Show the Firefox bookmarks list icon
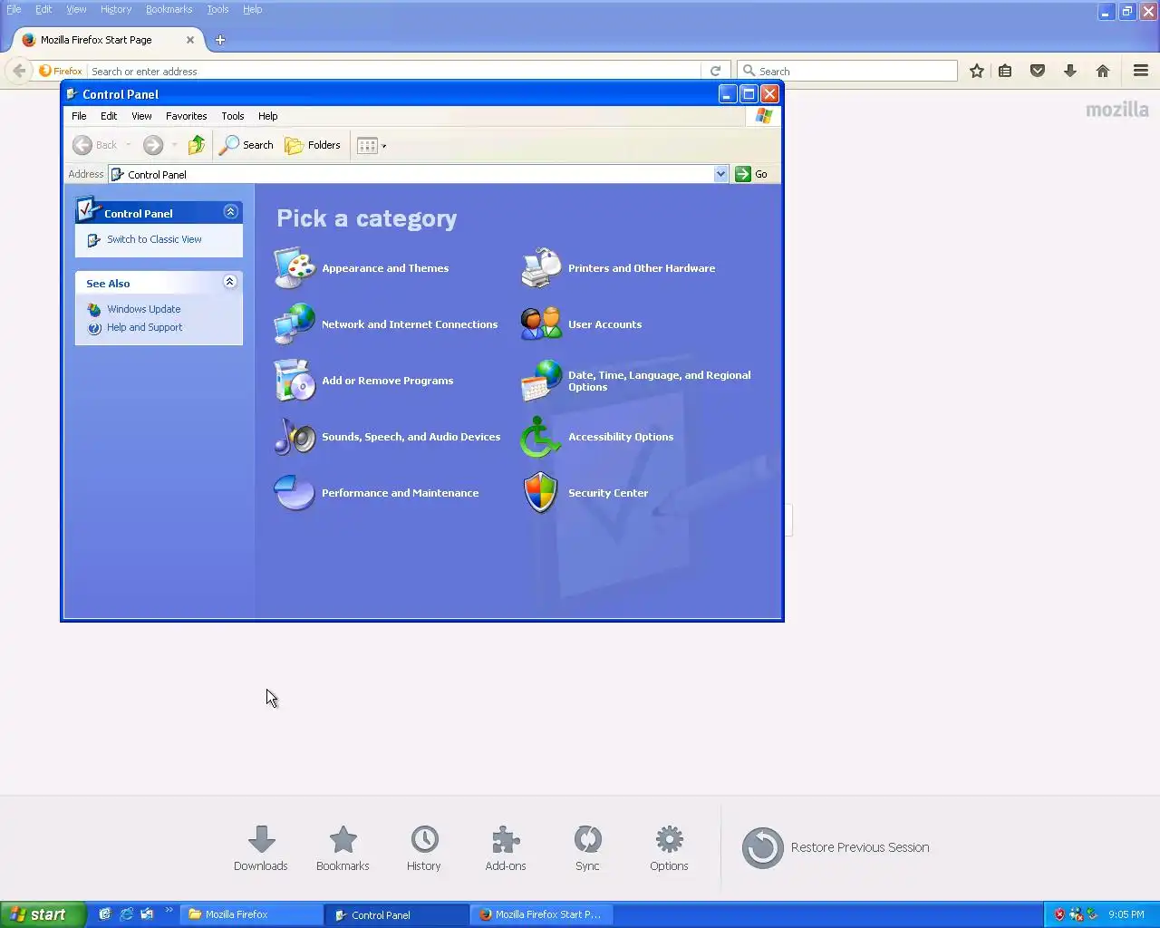The image size is (1160, 928). coord(1005,71)
